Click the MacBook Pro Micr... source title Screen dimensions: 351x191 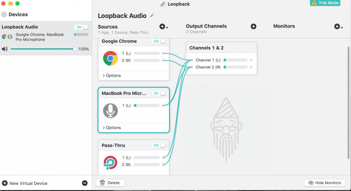(124, 93)
